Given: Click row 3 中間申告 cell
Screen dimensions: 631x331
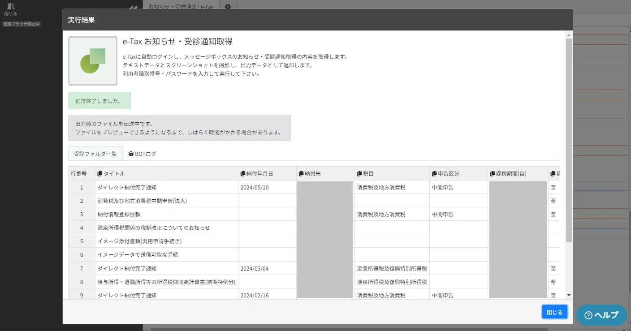Looking at the screenshot, I should [x=458, y=214].
